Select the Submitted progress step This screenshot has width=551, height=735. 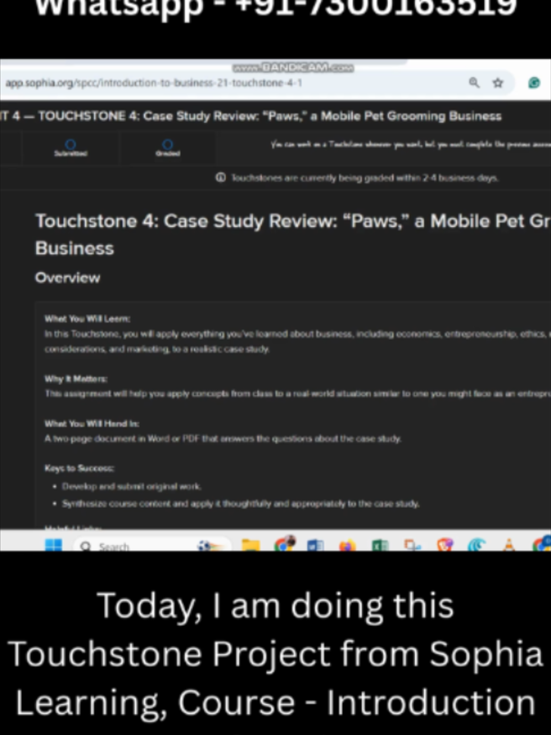pos(71,148)
